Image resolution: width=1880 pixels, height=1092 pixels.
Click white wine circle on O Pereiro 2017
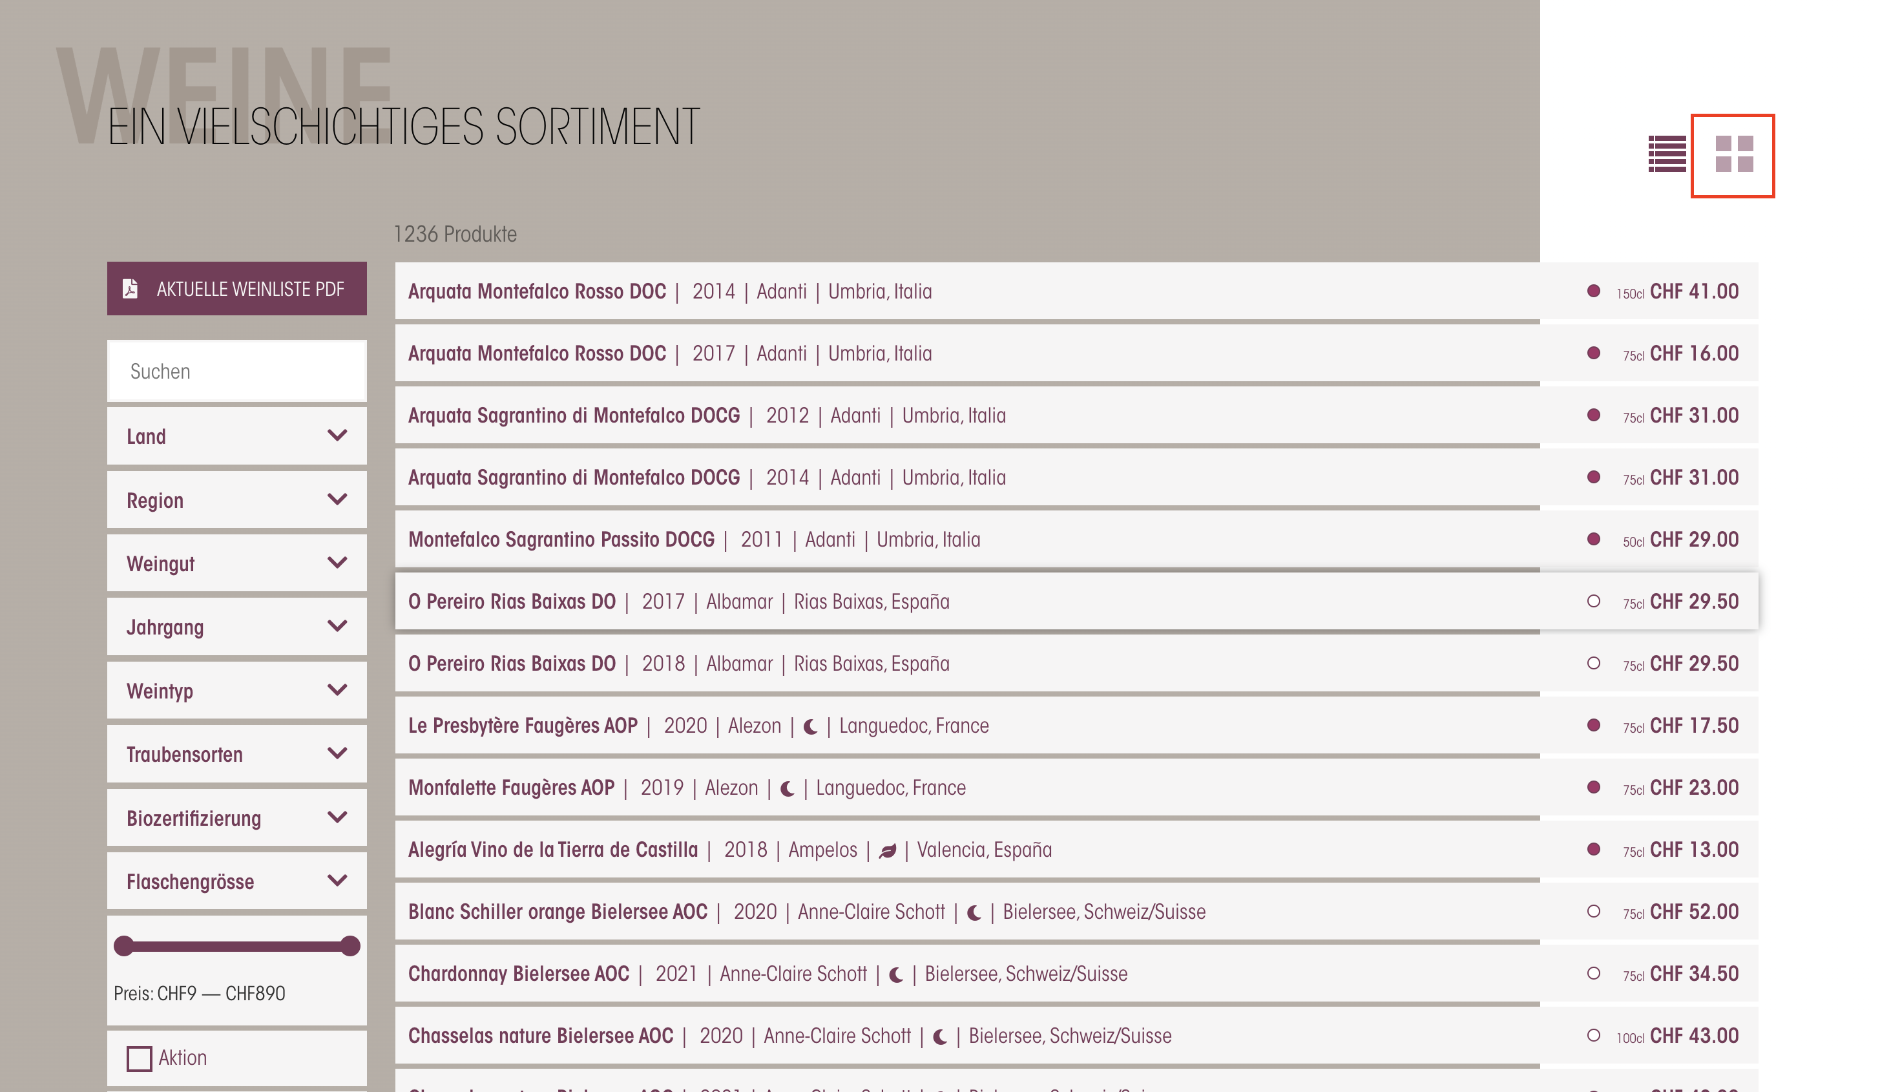(x=1594, y=601)
